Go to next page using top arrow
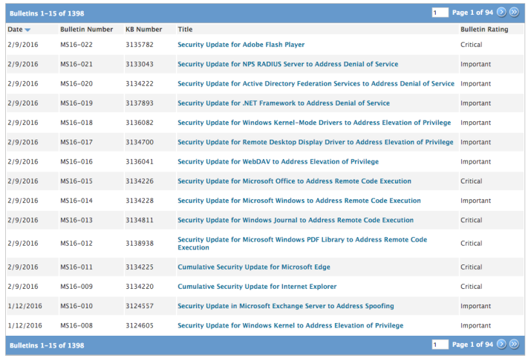Image resolution: width=531 pixels, height=361 pixels. pyautogui.click(x=501, y=12)
